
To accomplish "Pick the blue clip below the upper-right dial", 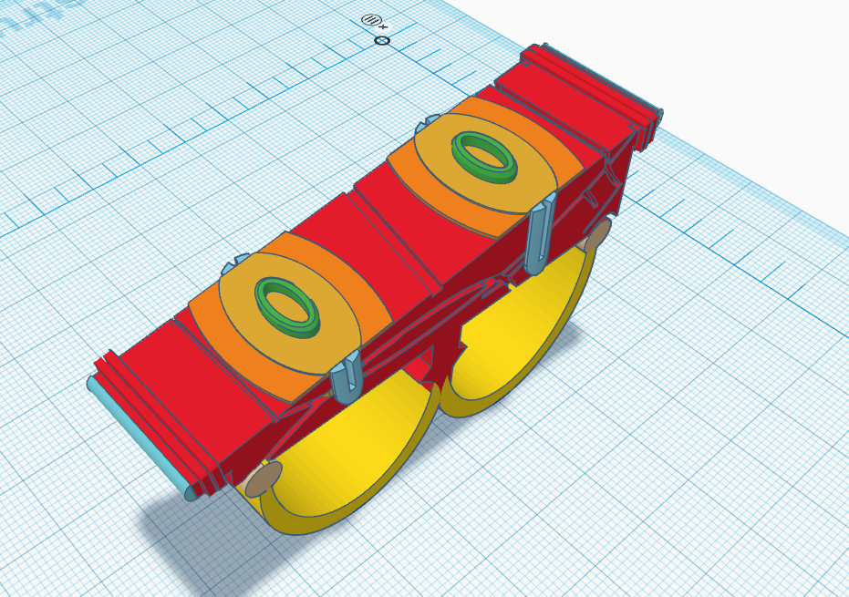I will click(x=539, y=234).
